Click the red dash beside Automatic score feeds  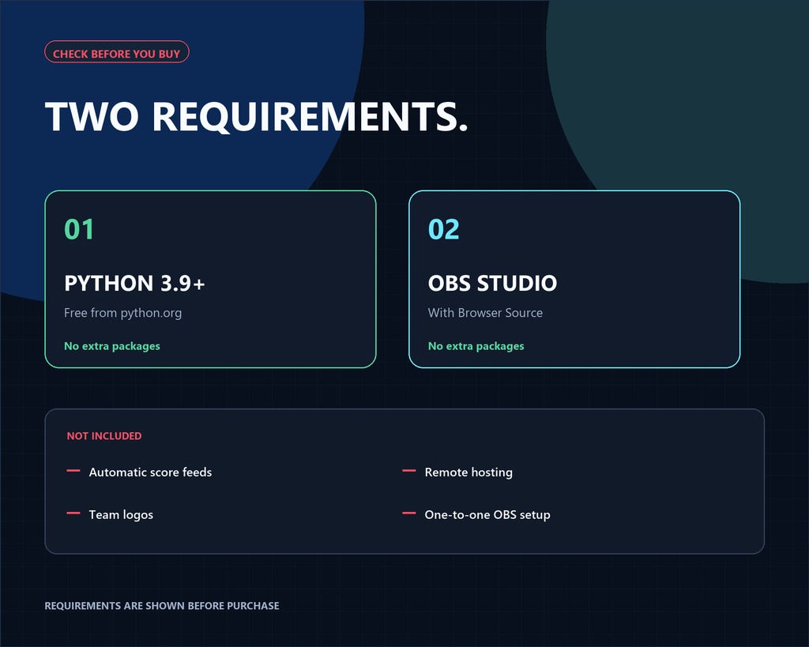[x=73, y=471]
